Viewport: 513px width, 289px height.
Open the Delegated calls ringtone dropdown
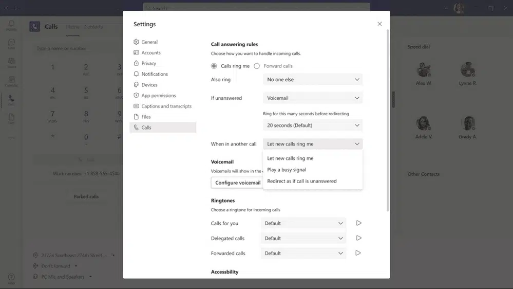point(303,239)
